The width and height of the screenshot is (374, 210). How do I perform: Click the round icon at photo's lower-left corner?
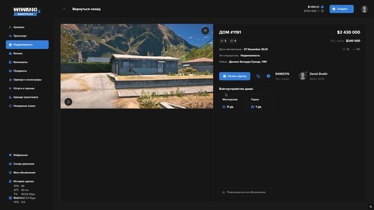click(x=68, y=102)
